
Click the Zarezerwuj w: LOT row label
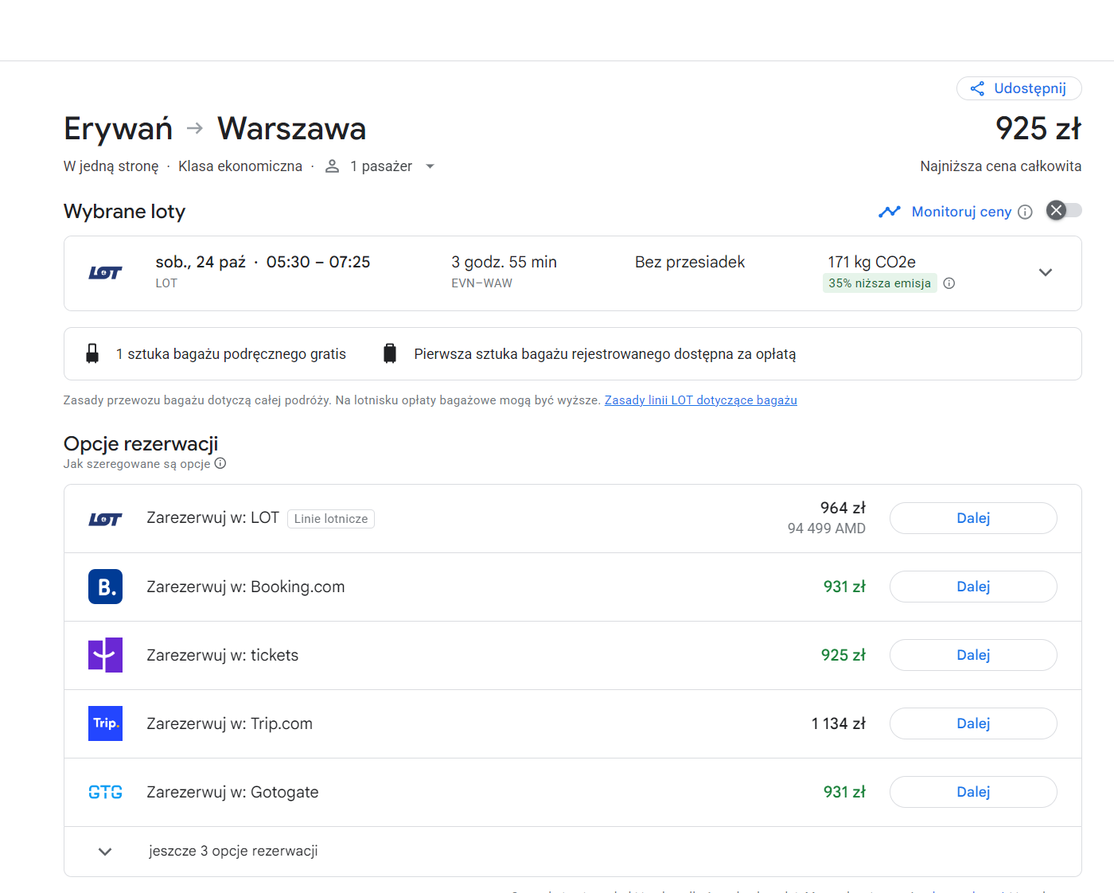click(x=212, y=518)
